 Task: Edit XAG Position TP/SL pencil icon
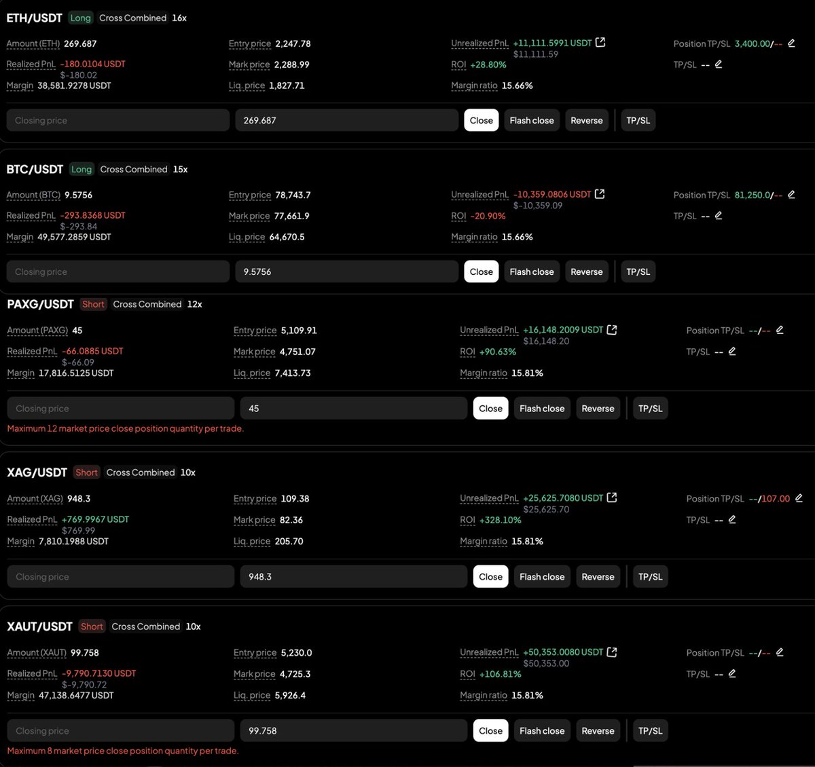[x=799, y=498]
